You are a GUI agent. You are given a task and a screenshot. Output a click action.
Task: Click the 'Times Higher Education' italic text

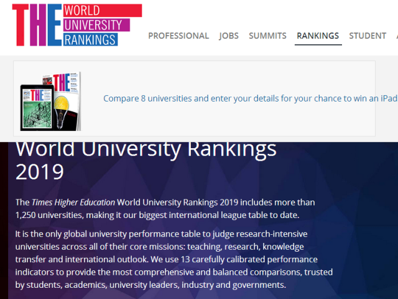click(x=73, y=202)
